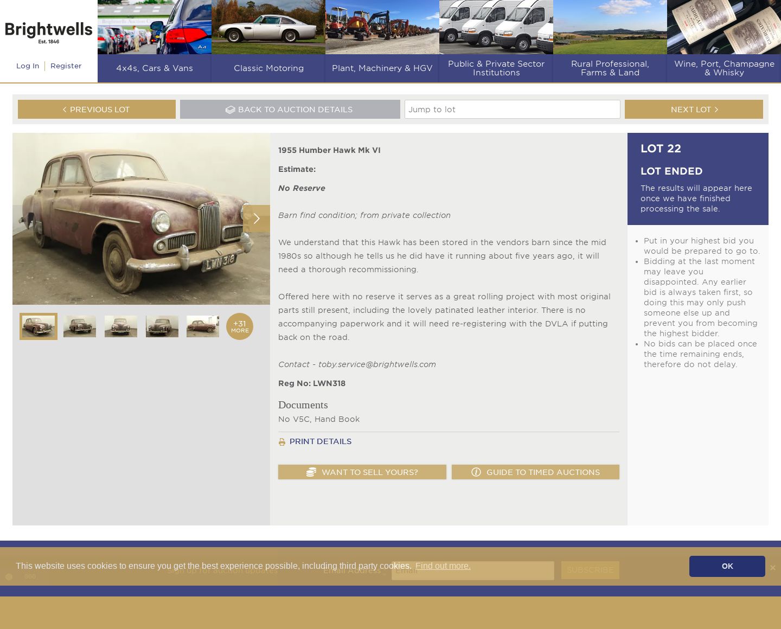Click the info icon on guide button
The height and width of the screenshot is (629, 781).
(476, 472)
